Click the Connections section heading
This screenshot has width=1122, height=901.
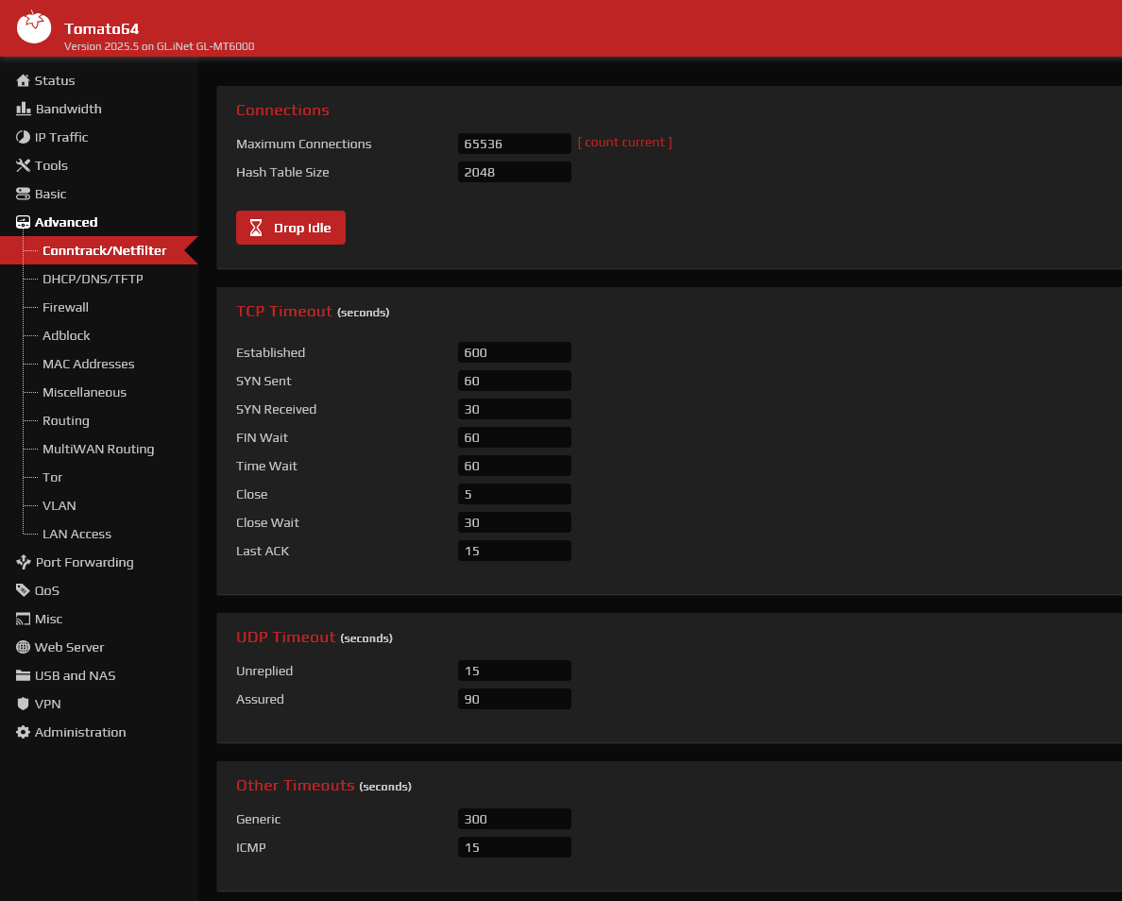[282, 110]
